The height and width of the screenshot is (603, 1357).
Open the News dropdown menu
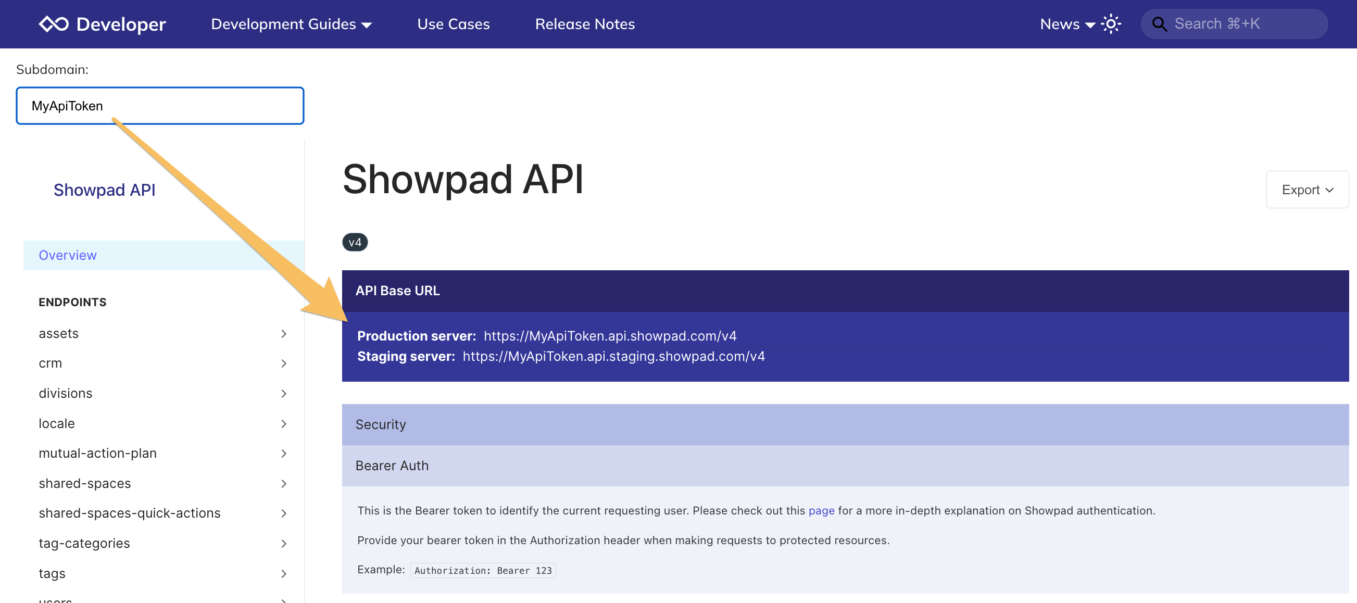tap(1067, 24)
